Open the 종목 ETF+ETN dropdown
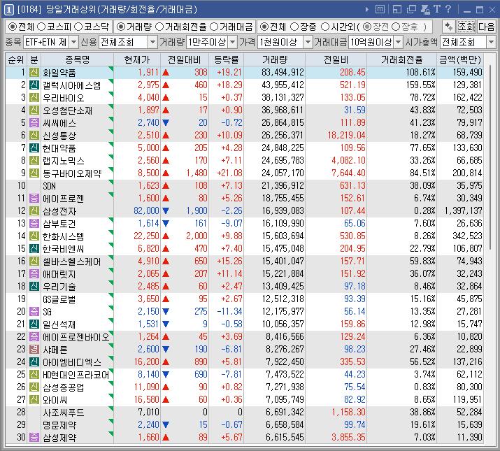 [73, 42]
